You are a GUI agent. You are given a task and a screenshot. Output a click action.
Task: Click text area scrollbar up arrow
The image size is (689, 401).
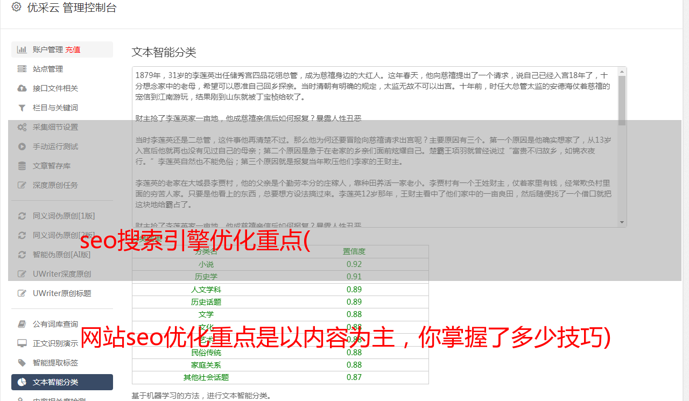click(622, 71)
